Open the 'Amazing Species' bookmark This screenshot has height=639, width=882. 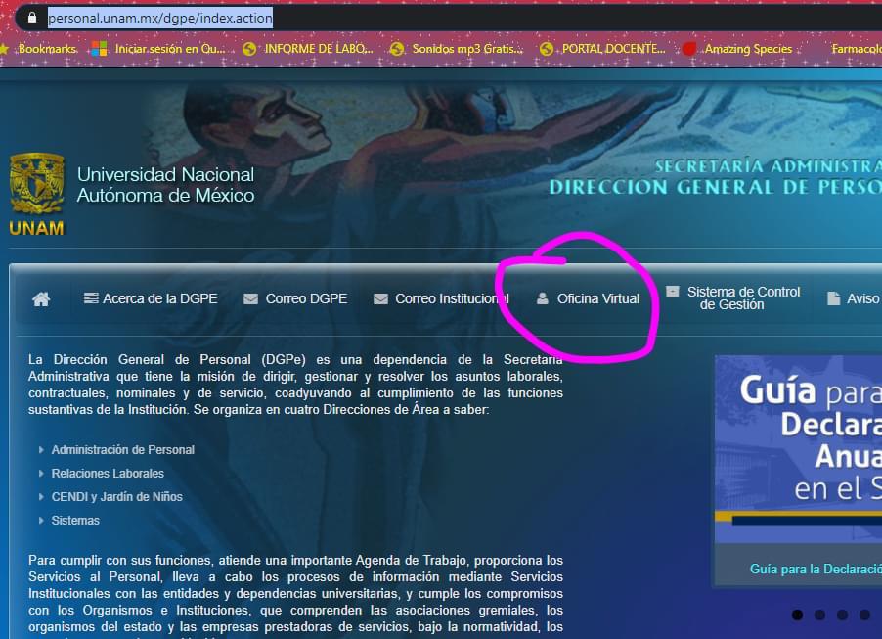pyautogui.click(x=737, y=49)
